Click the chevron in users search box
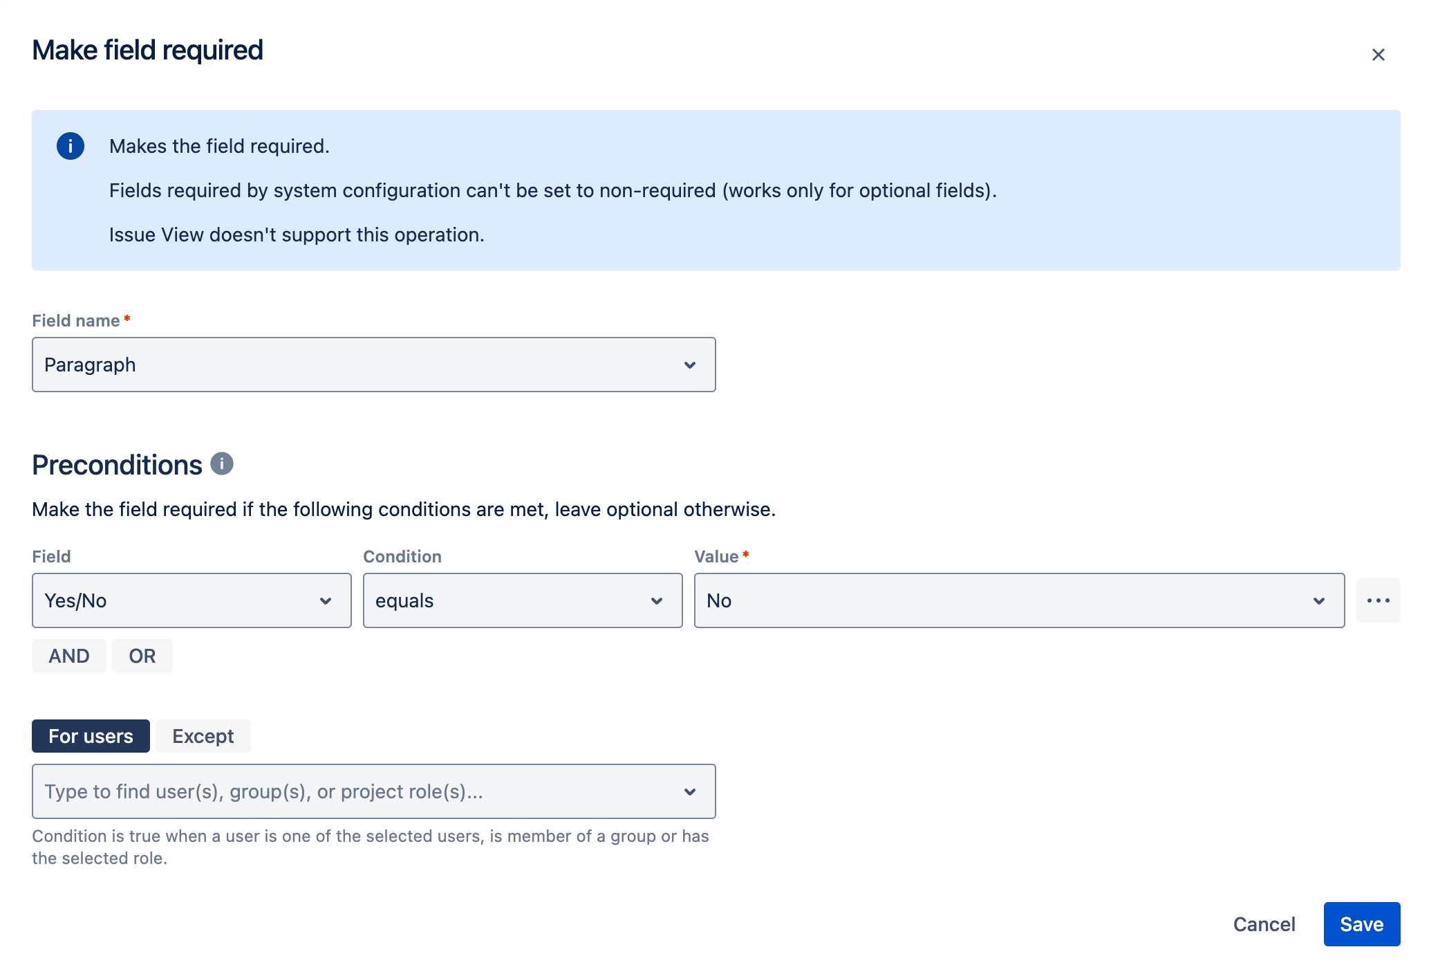This screenshot has height=974, width=1429. [689, 792]
